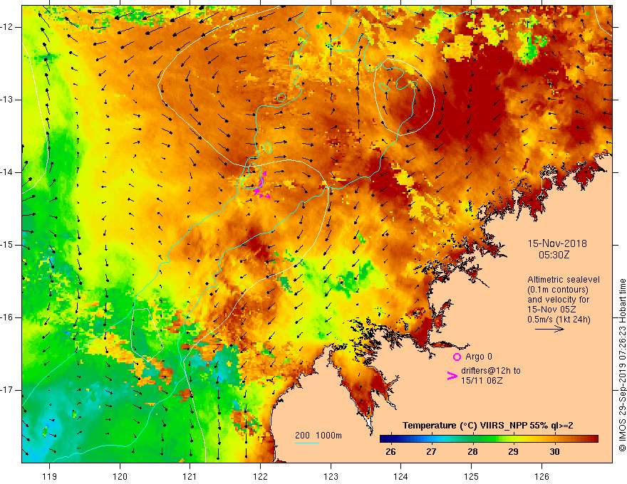This screenshot has width=627, height=484.
Task: Select the '15-Nov-2018' date label
Action: pos(557,243)
